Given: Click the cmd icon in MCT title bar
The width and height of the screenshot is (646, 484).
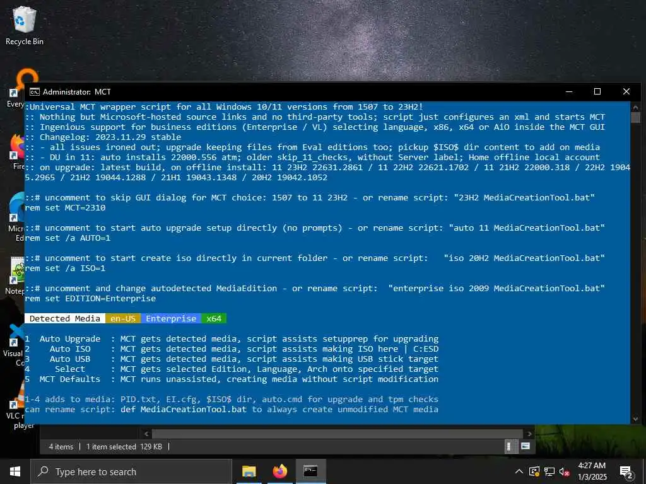Looking at the screenshot, I should (35, 92).
